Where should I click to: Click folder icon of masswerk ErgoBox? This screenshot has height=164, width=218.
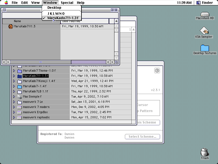20,112
